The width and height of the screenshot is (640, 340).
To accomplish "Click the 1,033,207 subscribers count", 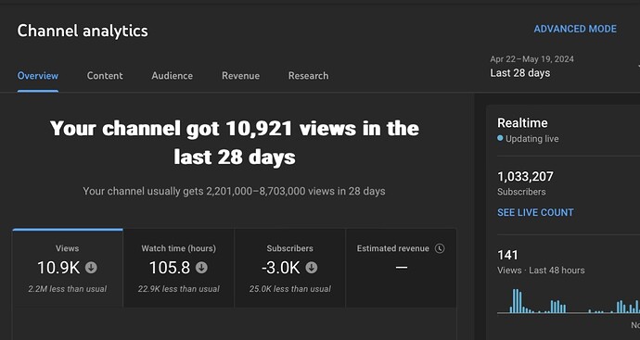I will point(525,177).
